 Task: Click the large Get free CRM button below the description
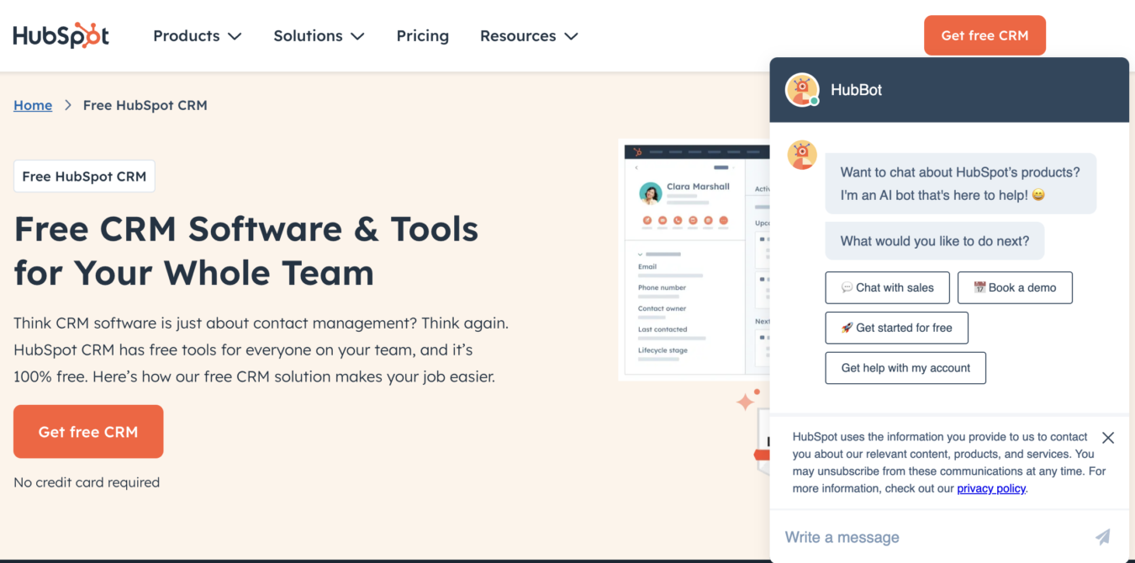88,432
